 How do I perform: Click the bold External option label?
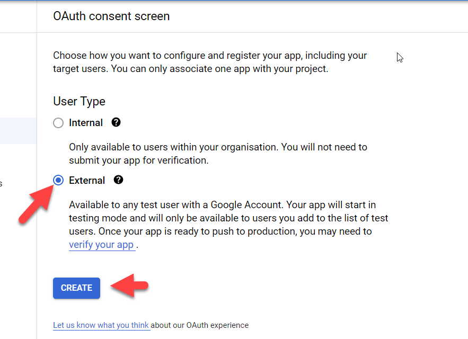[87, 181]
